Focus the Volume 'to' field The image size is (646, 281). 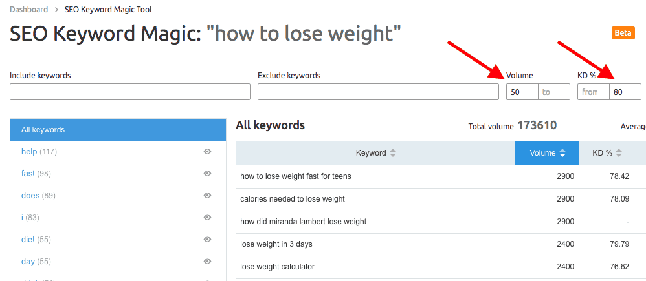click(554, 92)
